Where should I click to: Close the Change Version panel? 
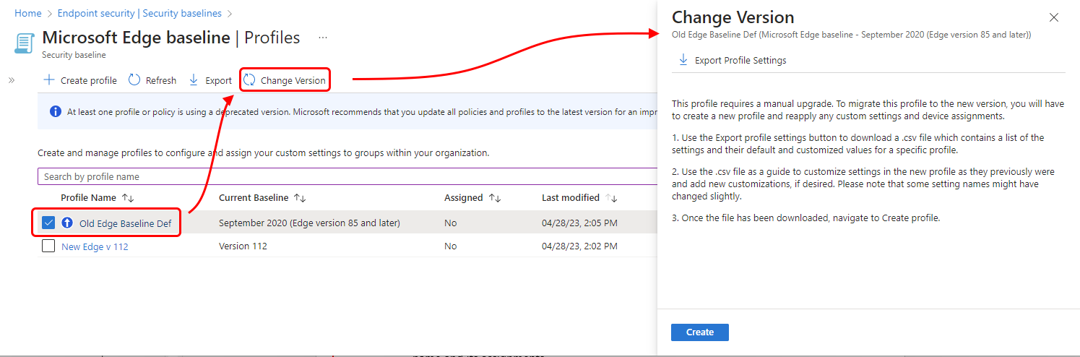tap(1054, 17)
